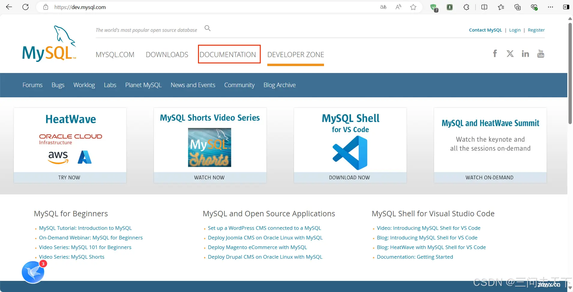Click the Login link
This screenshot has width=573, height=292.
(515, 30)
